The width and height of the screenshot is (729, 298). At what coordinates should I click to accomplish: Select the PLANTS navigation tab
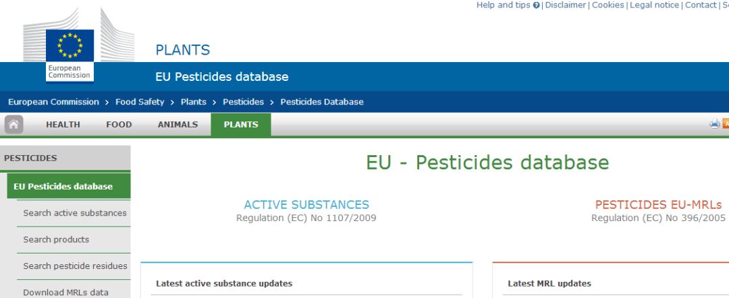tap(241, 125)
